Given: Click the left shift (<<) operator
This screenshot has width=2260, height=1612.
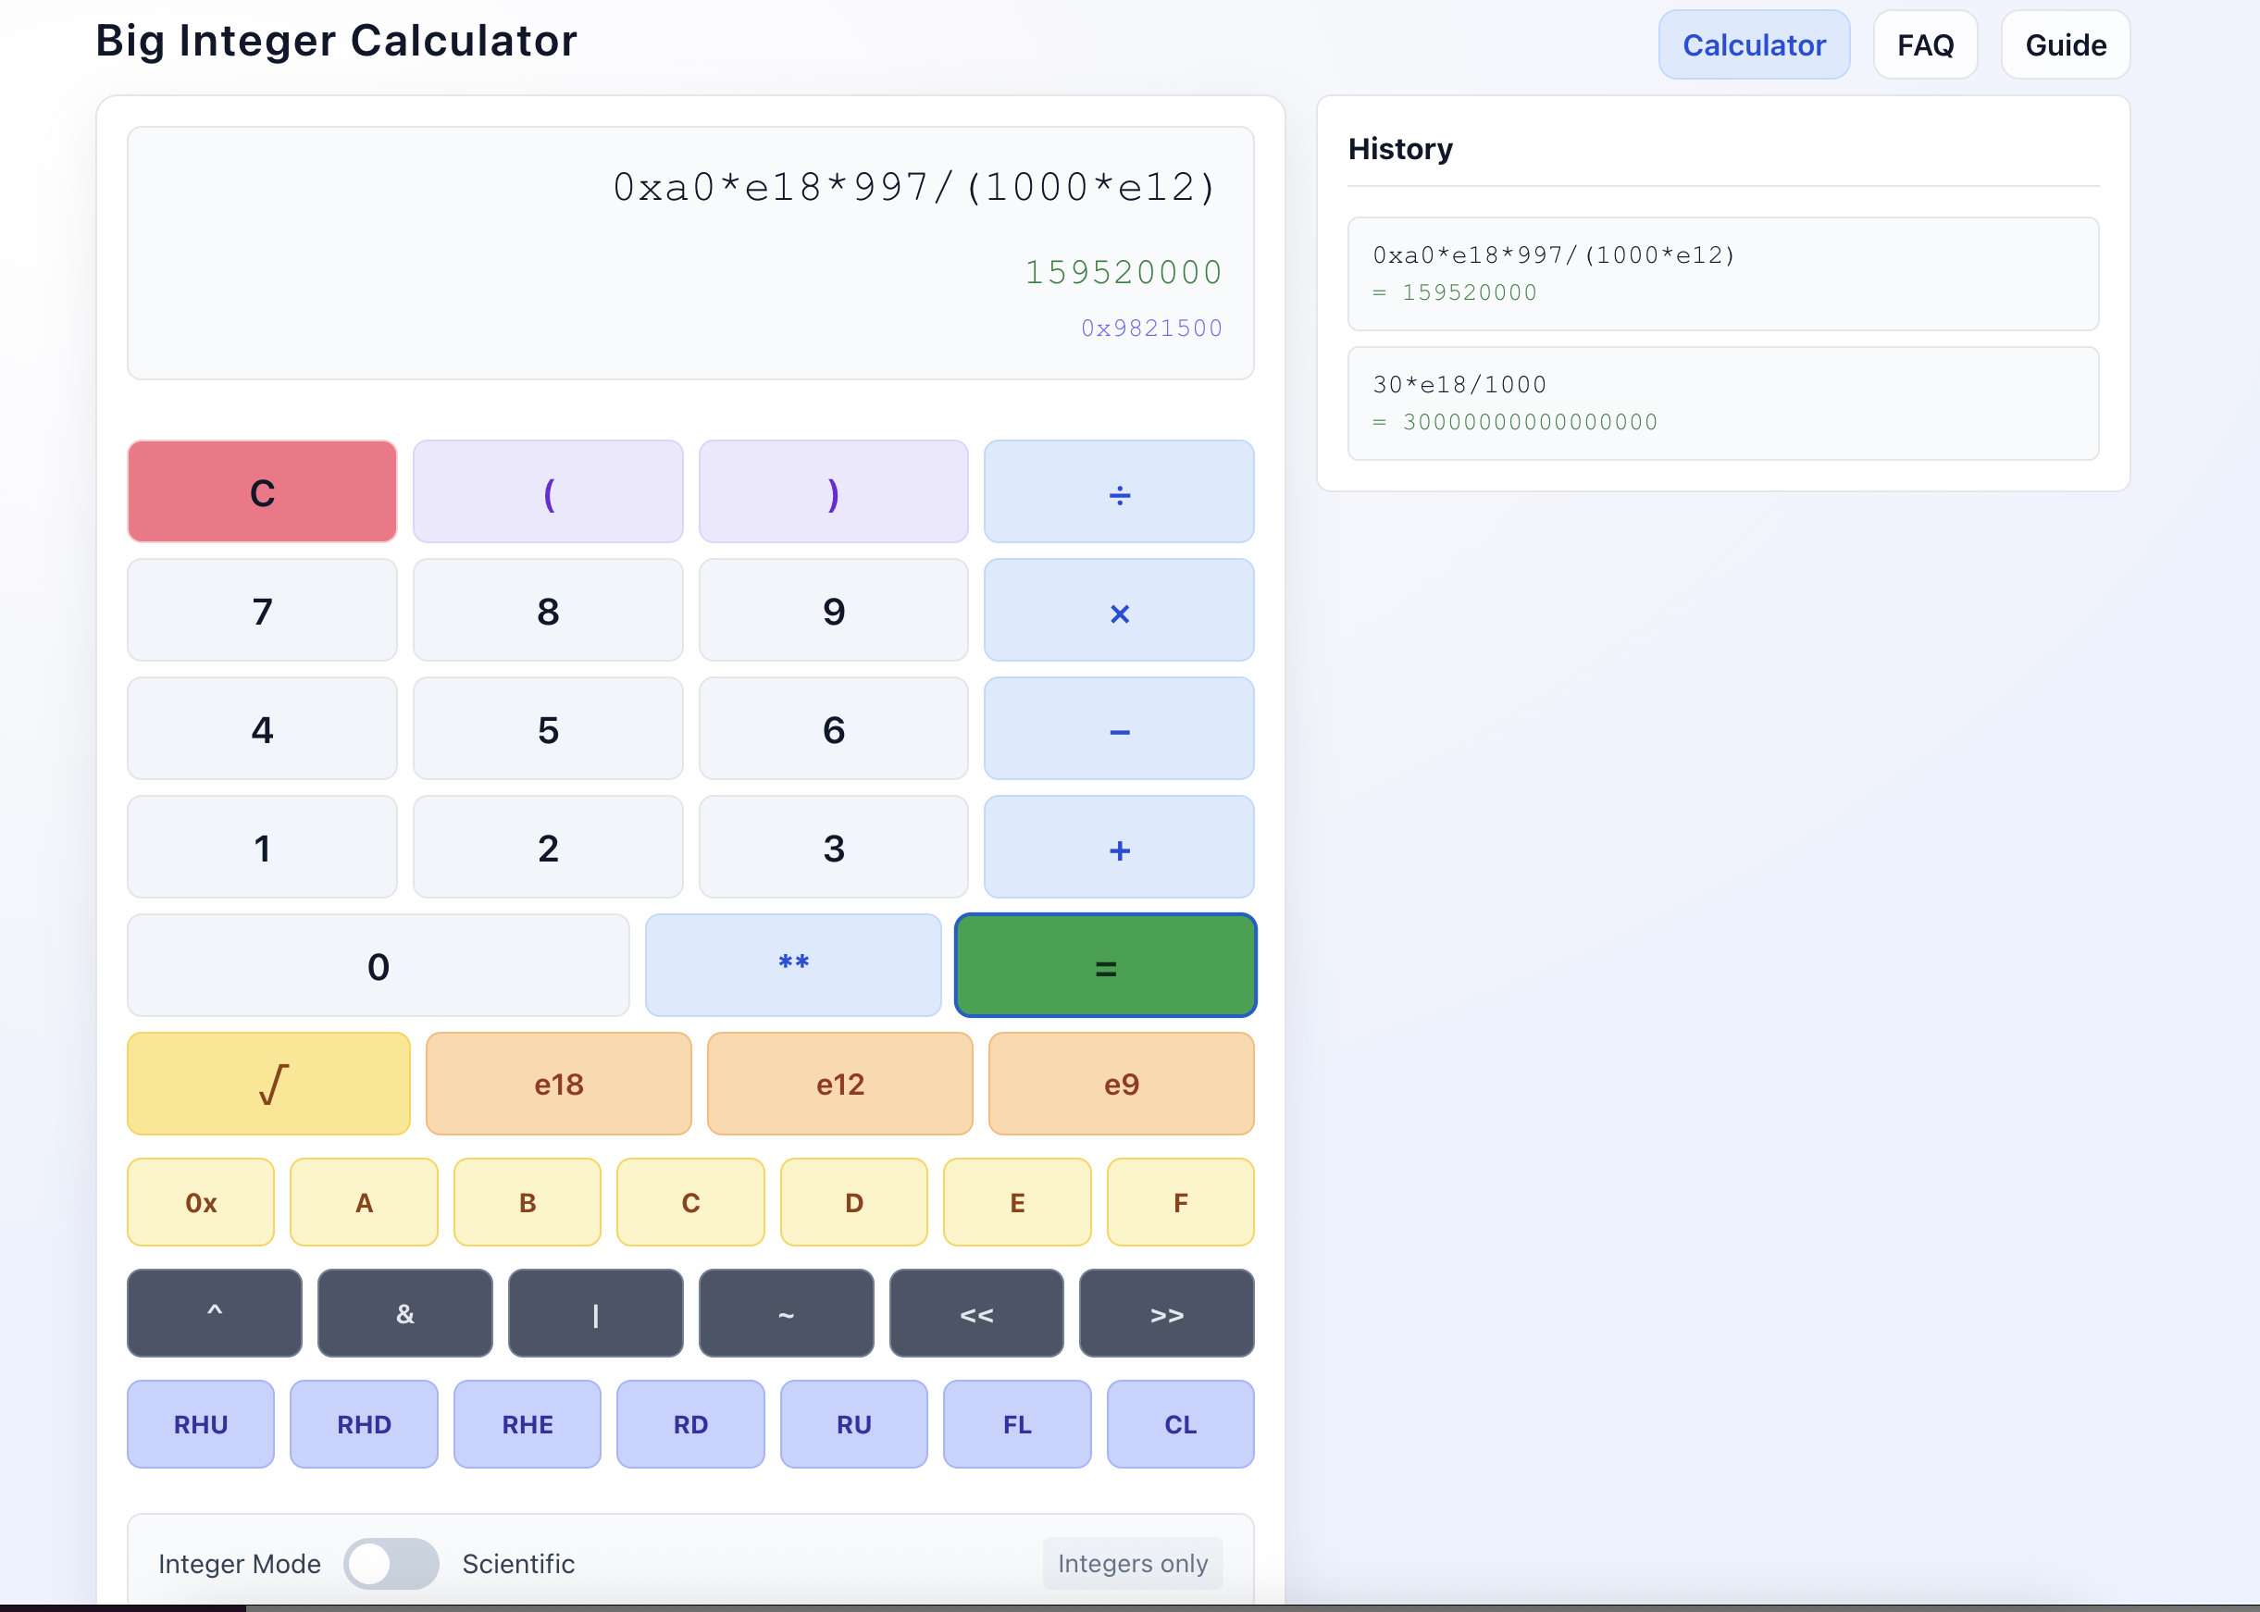Looking at the screenshot, I should coord(976,1313).
